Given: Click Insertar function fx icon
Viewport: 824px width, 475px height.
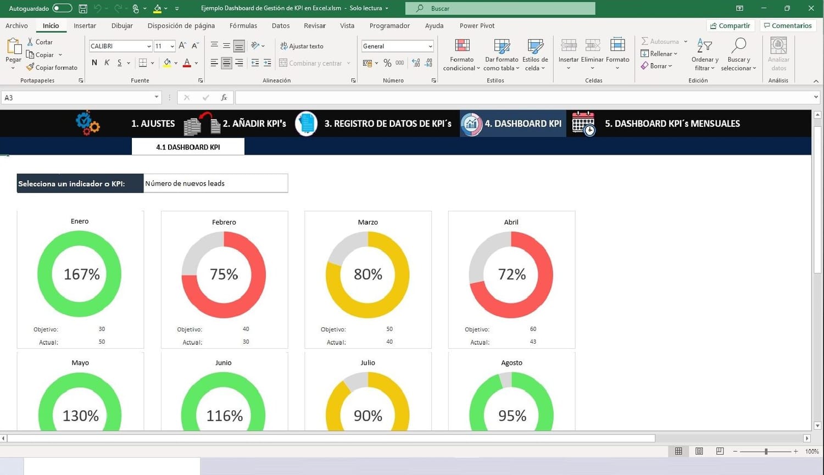Looking at the screenshot, I should [224, 98].
